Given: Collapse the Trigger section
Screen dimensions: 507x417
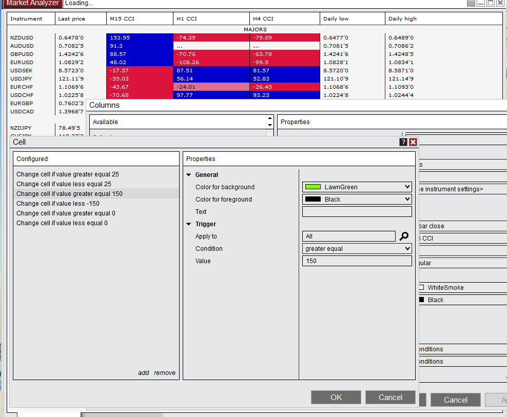Looking at the screenshot, I should point(189,224).
